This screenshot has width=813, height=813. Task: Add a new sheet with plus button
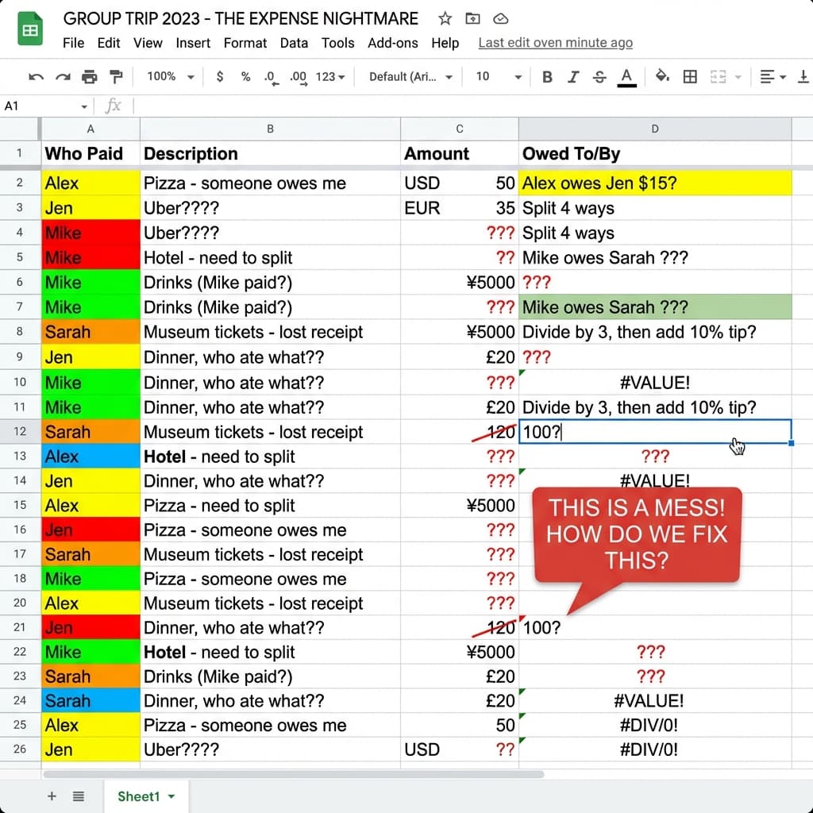(52, 796)
